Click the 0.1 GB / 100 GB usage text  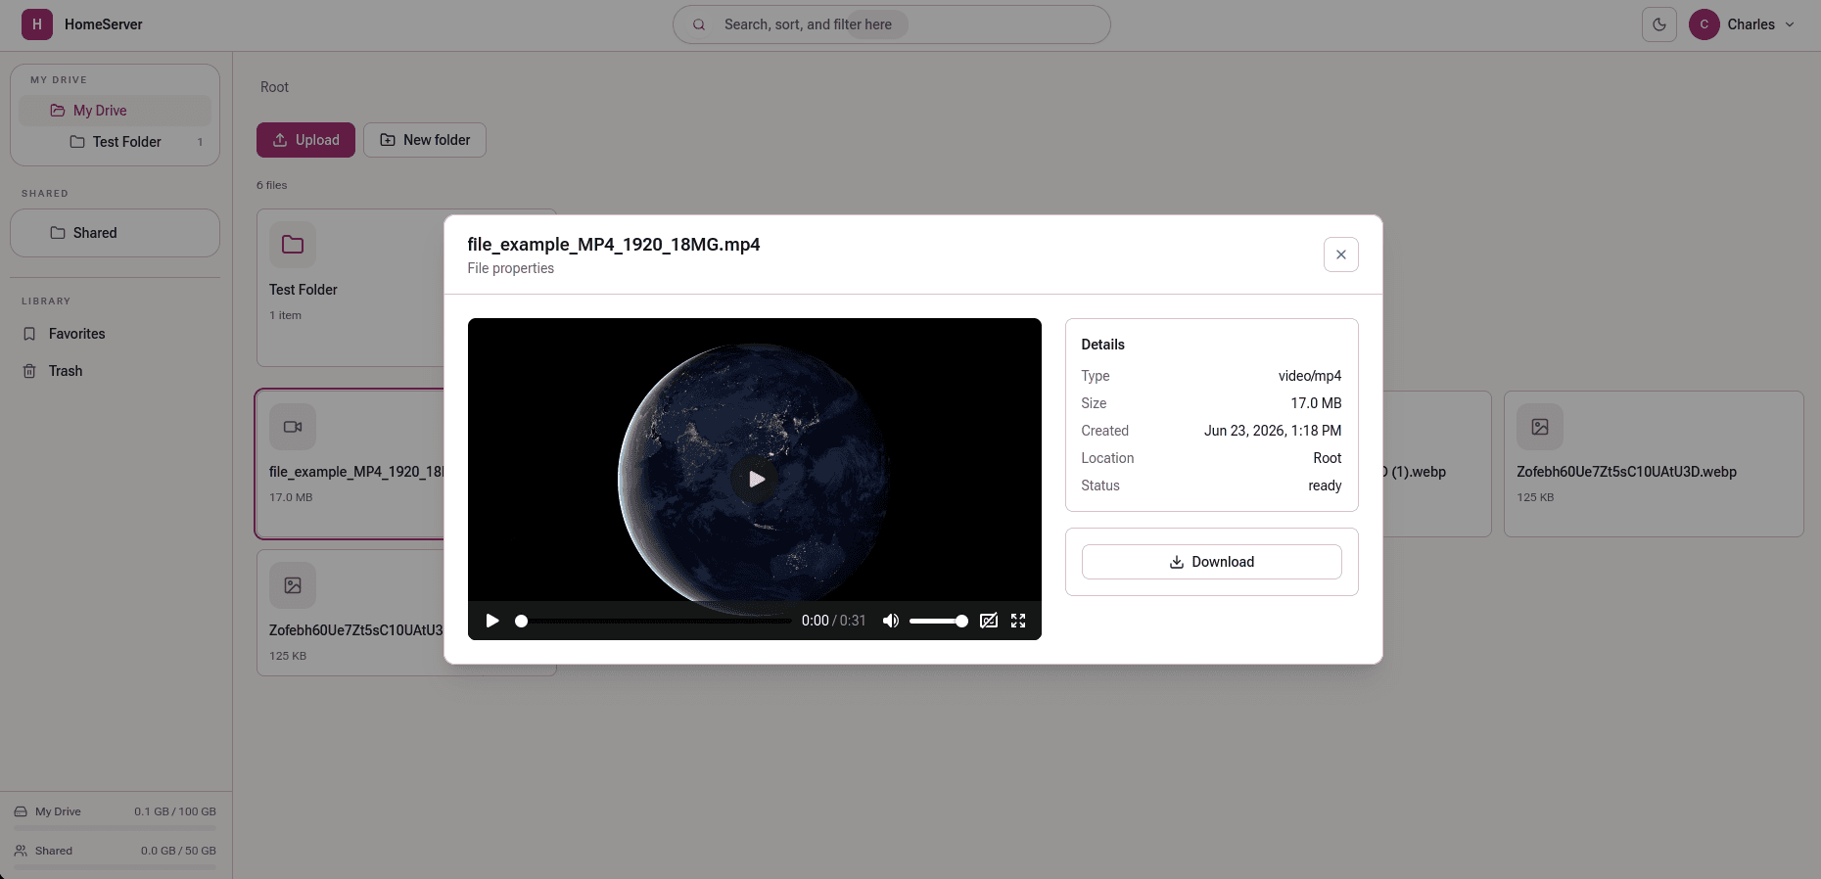click(175, 811)
